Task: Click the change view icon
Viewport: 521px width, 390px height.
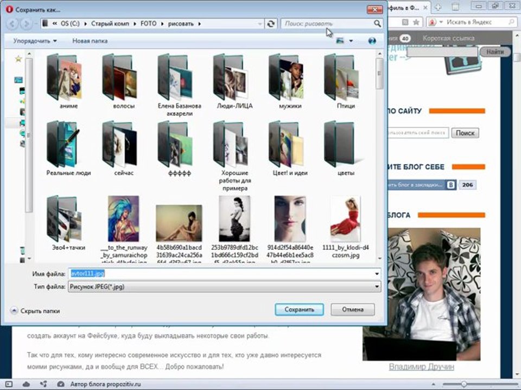Action: [340, 41]
